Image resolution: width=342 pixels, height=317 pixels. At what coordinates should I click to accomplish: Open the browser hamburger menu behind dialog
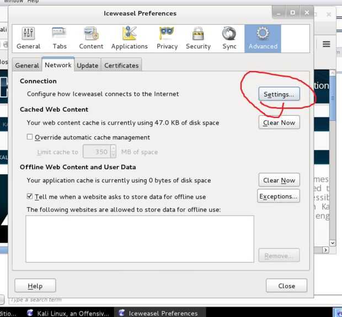click(x=327, y=44)
